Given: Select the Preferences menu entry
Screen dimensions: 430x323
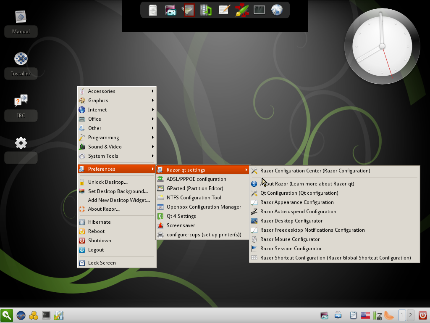Looking at the screenshot, I should [x=117, y=169].
